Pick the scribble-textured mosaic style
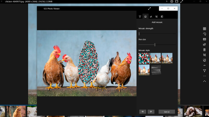Image resolution: width=209 pixels, height=117 pixels. [x=156, y=70]
